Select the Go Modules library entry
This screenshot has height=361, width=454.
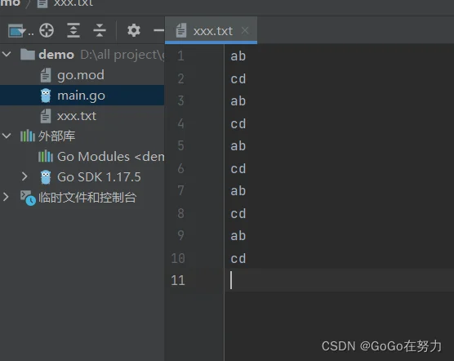pos(111,157)
